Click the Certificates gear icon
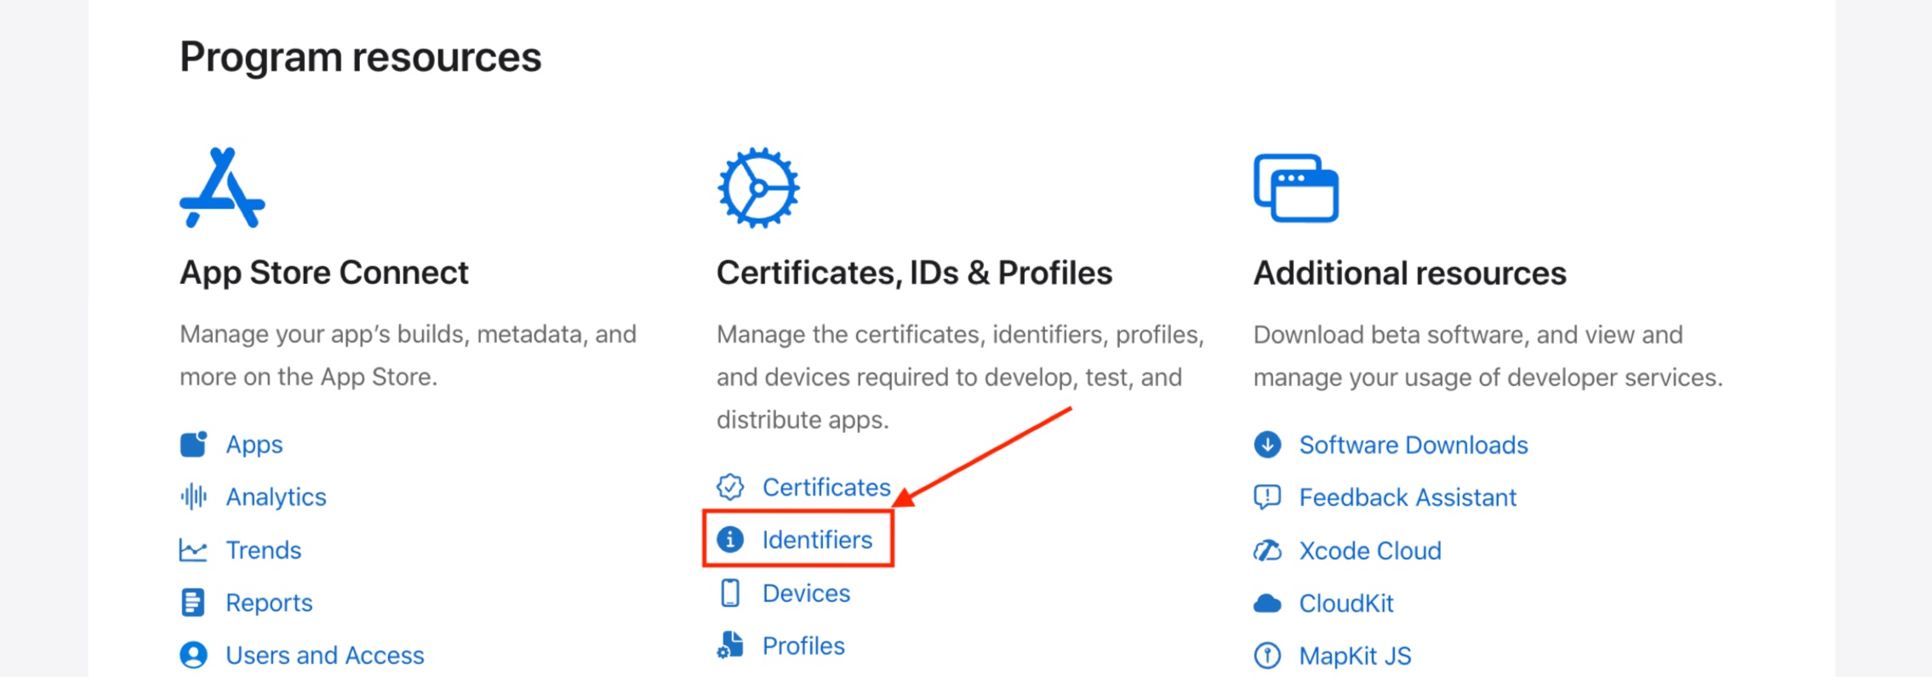Image resolution: width=1932 pixels, height=677 pixels. click(757, 188)
